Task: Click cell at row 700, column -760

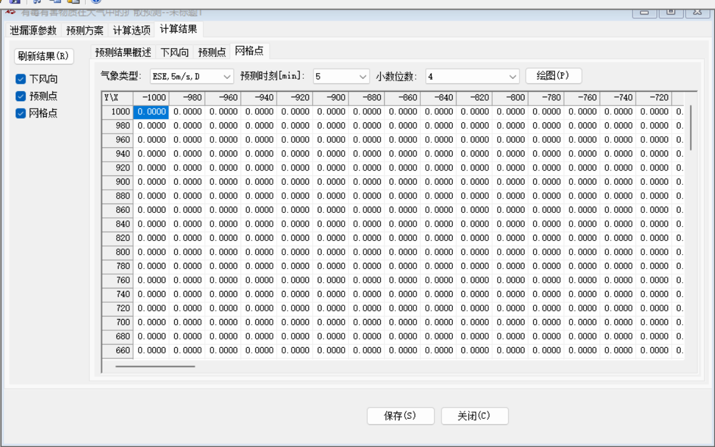Action: pos(583,322)
